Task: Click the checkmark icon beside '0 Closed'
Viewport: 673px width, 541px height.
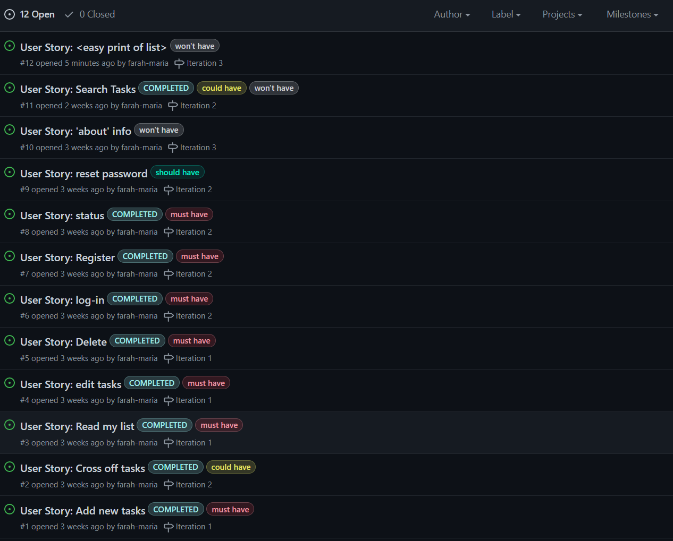Action: [69, 14]
